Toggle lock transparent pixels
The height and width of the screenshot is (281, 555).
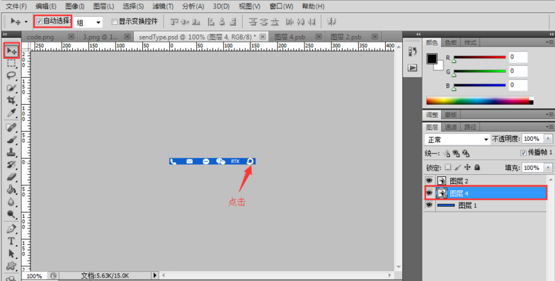[448, 167]
